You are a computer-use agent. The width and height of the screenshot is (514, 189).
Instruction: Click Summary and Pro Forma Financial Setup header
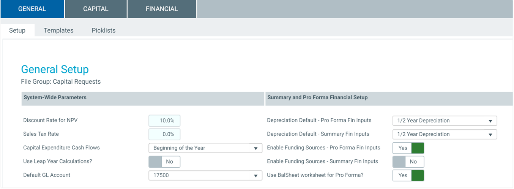[317, 98]
